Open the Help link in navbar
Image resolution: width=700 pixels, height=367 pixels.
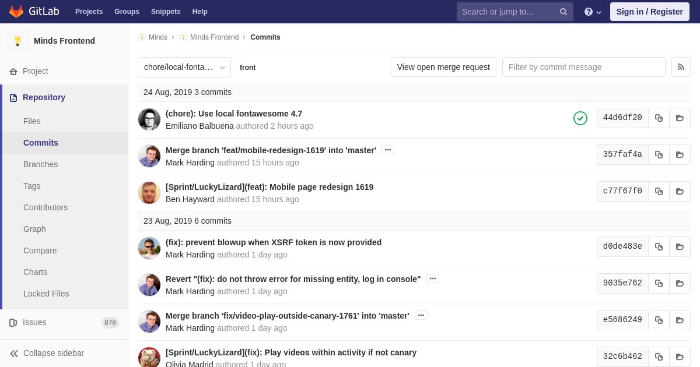(200, 12)
